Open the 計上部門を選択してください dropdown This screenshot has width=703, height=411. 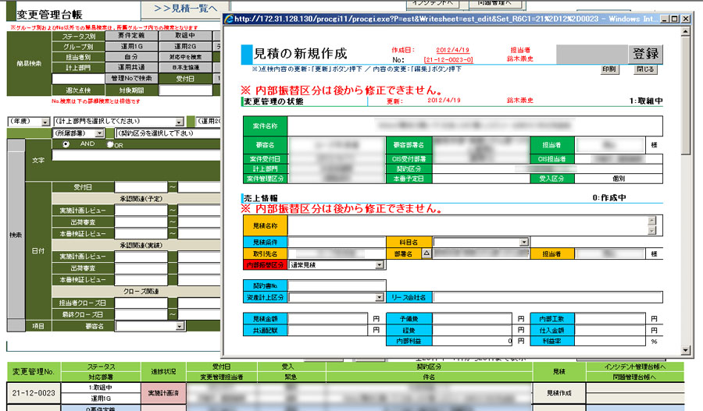tap(180, 122)
